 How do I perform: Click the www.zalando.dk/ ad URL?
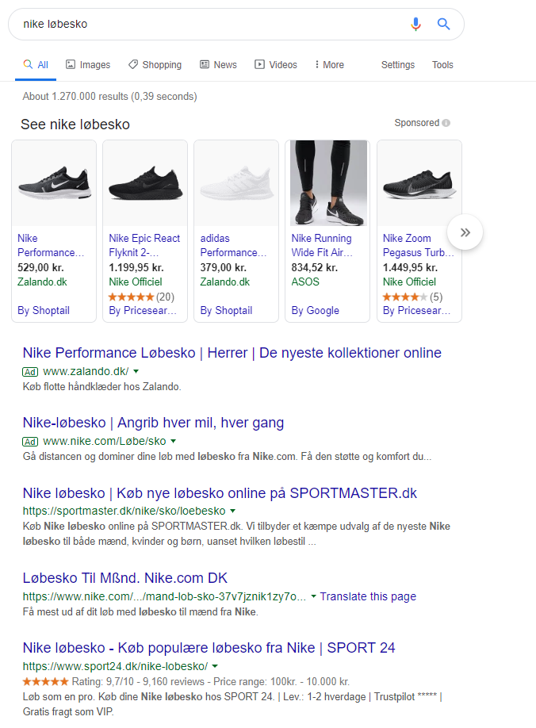(x=86, y=371)
